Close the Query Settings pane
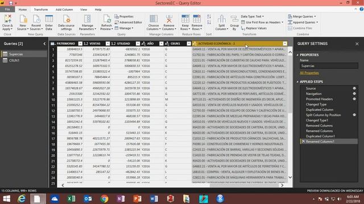This screenshot has height=204, width=364. (357, 44)
